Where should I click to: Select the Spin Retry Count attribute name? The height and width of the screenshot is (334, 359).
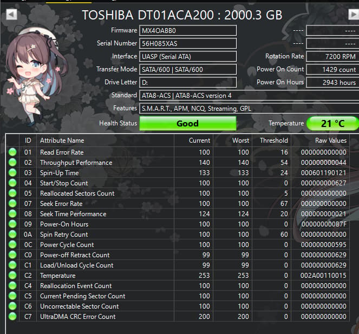(64, 235)
